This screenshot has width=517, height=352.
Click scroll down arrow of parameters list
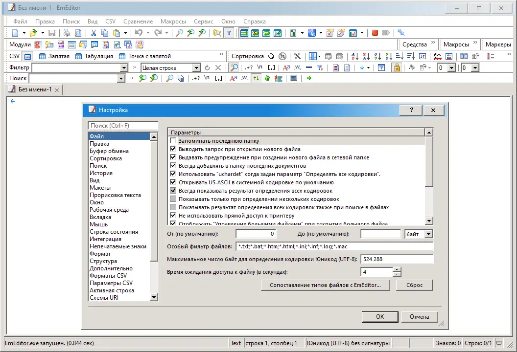[x=429, y=221]
